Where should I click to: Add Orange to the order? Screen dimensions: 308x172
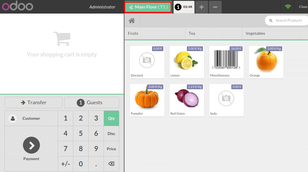point(266,62)
